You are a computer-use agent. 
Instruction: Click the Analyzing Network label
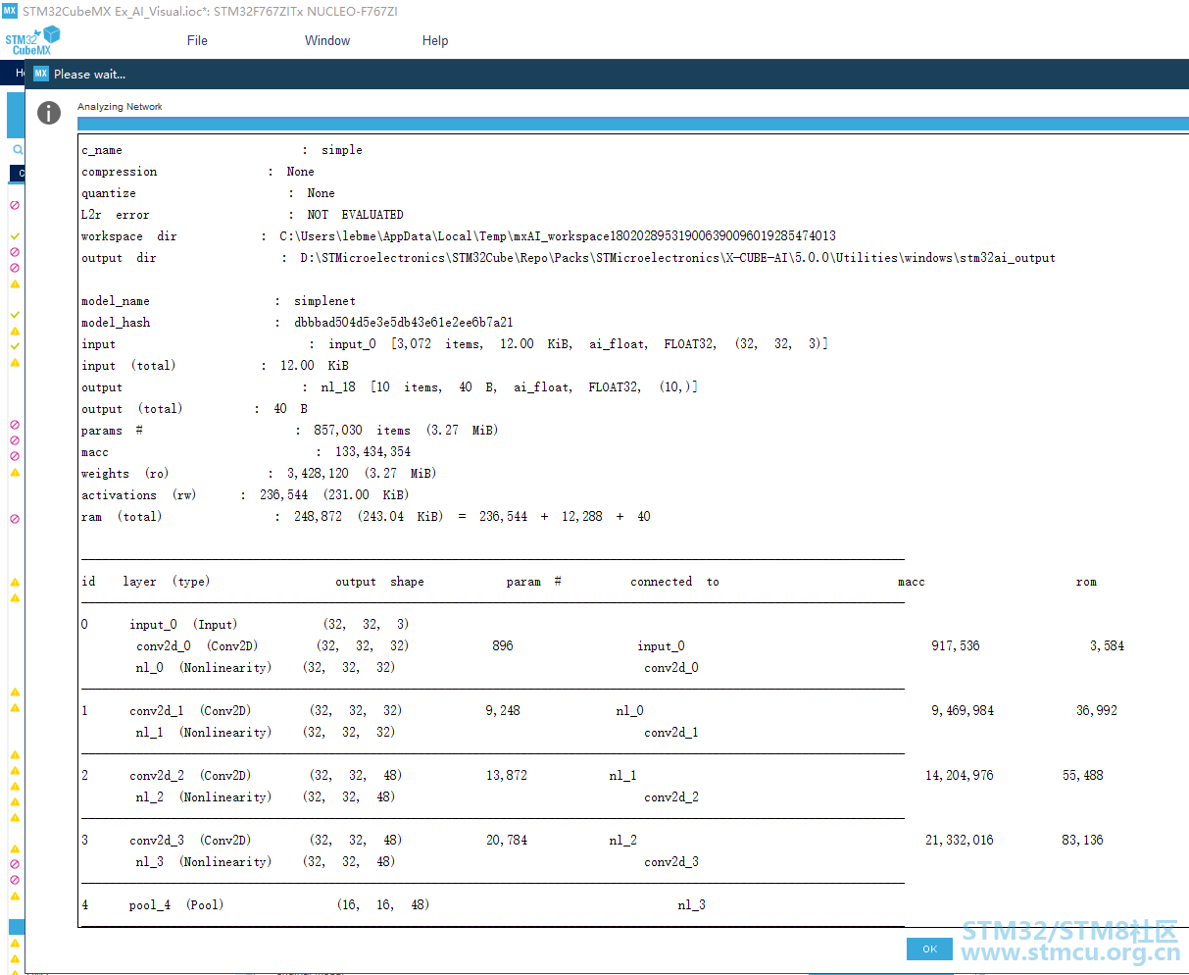click(x=120, y=106)
